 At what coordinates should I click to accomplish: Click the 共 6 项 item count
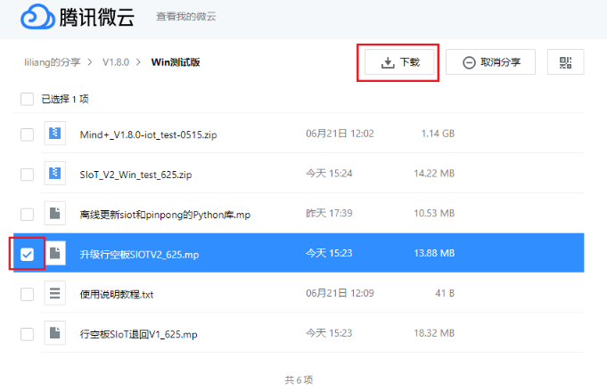pos(299,380)
